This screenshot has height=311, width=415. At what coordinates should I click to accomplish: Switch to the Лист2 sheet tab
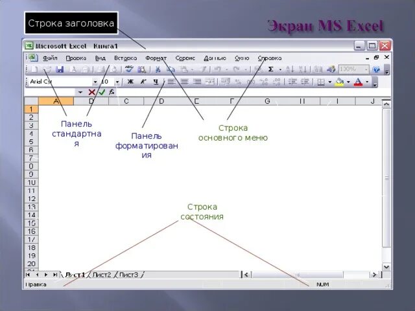pos(102,275)
